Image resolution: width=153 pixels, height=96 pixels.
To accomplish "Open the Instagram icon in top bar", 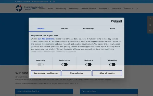I will point(54,2).
